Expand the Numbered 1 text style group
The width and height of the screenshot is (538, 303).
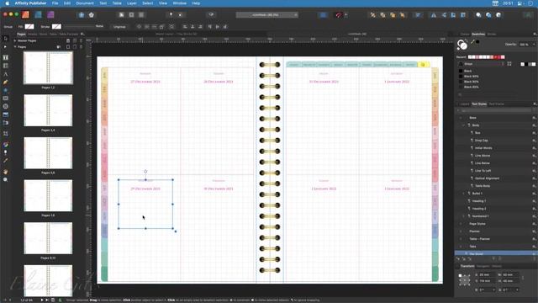[x=464, y=216]
